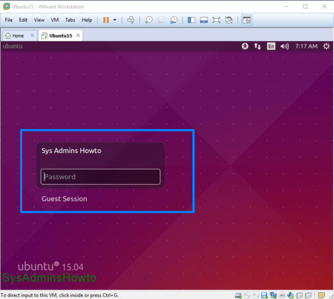Image resolution: width=334 pixels, height=299 pixels.
Task: Click the second CD/DVD drive status icon
Action: tap(256, 295)
